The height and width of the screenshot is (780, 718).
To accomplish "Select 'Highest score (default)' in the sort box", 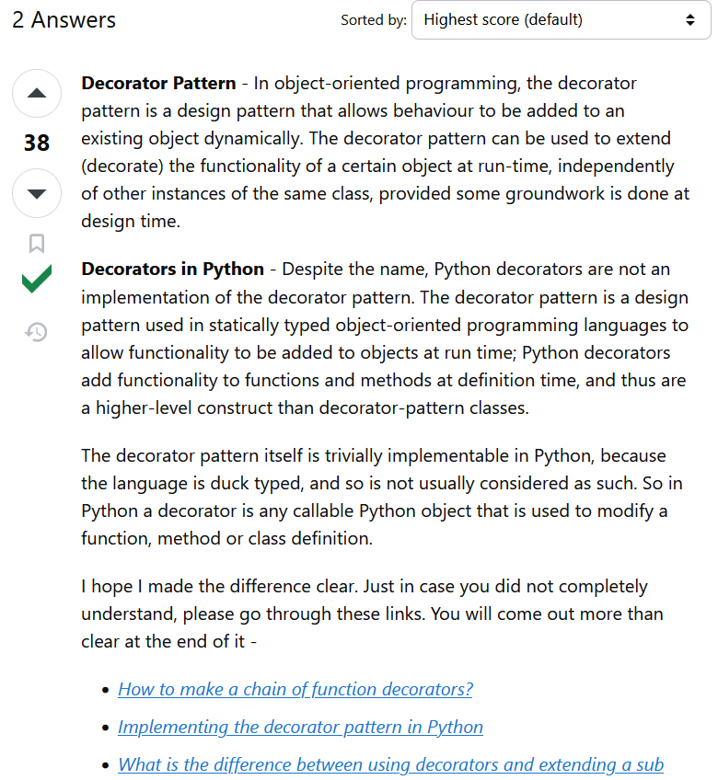I will point(561,19).
